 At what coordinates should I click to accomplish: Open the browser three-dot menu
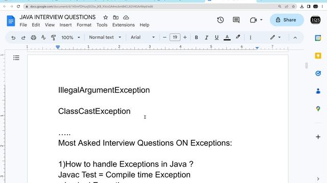(322, 7)
